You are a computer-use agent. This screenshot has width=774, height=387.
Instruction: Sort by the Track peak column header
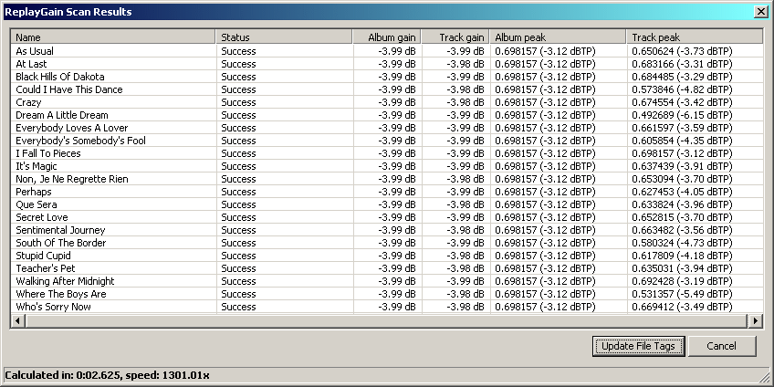point(695,37)
